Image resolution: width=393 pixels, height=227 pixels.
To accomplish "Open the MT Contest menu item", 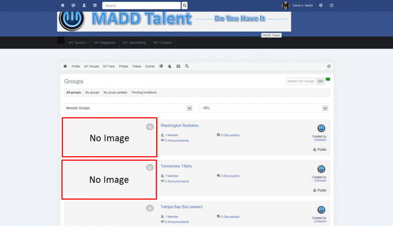I will (x=163, y=43).
